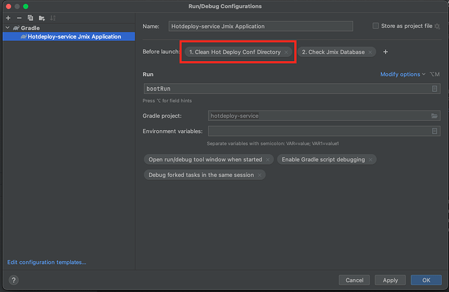This screenshot has width=449, height=292.
Task: Click the Apply button
Action: click(x=390, y=280)
